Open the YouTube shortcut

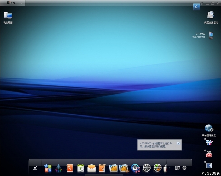point(209,154)
